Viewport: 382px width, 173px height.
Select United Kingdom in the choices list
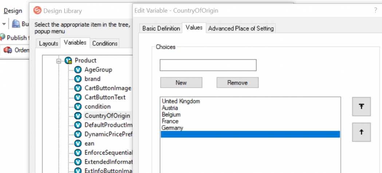tap(181, 101)
